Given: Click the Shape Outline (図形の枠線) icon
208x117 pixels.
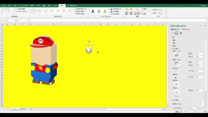Looking at the screenshot, I should tap(76, 11).
